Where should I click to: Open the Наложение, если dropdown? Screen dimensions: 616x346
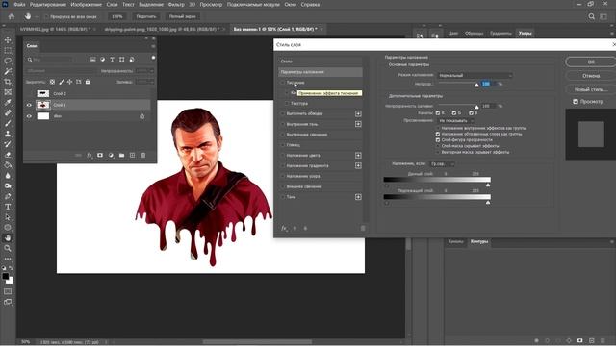click(x=443, y=164)
